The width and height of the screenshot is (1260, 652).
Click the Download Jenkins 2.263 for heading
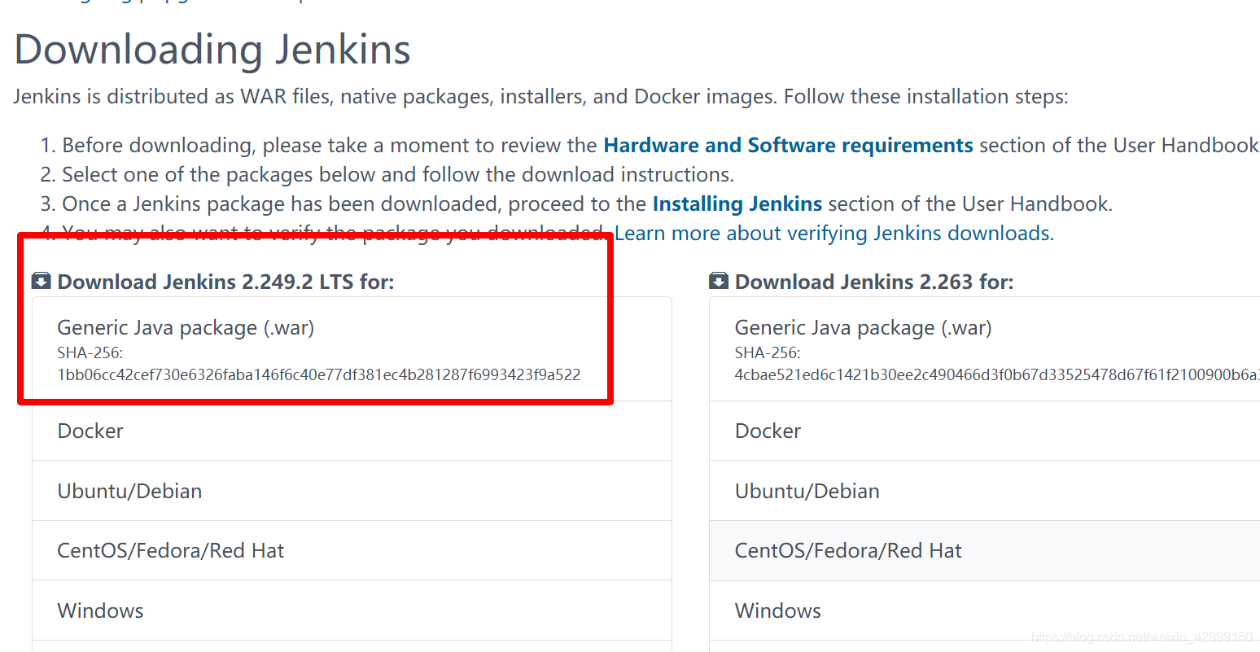[x=874, y=282]
